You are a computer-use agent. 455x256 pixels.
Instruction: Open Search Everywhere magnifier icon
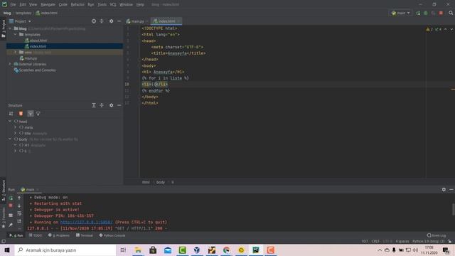[x=451, y=13]
